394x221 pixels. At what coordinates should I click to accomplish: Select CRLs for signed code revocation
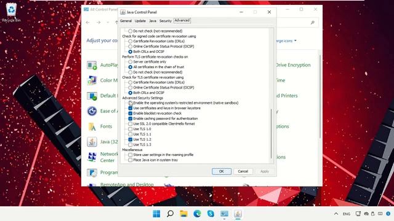tap(130, 41)
